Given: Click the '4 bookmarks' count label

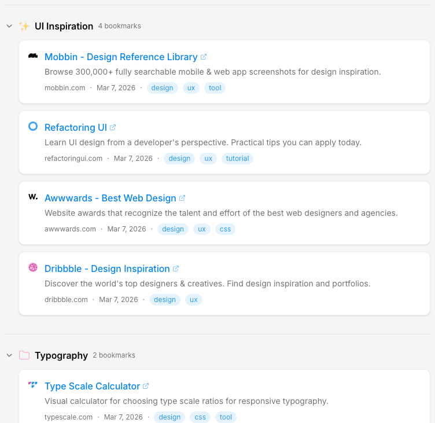Looking at the screenshot, I should click(x=120, y=26).
